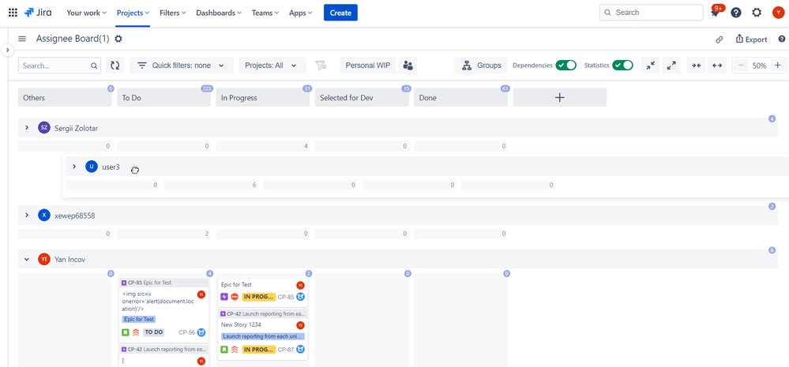The height and width of the screenshot is (367, 789).
Task: Open the Projects menu
Action: click(133, 13)
